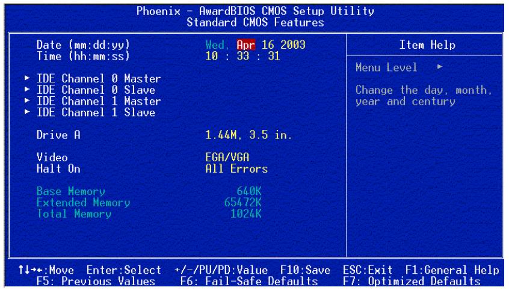
Task: Click the Menu Level arrow indicator
Action: tap(440, 67)
